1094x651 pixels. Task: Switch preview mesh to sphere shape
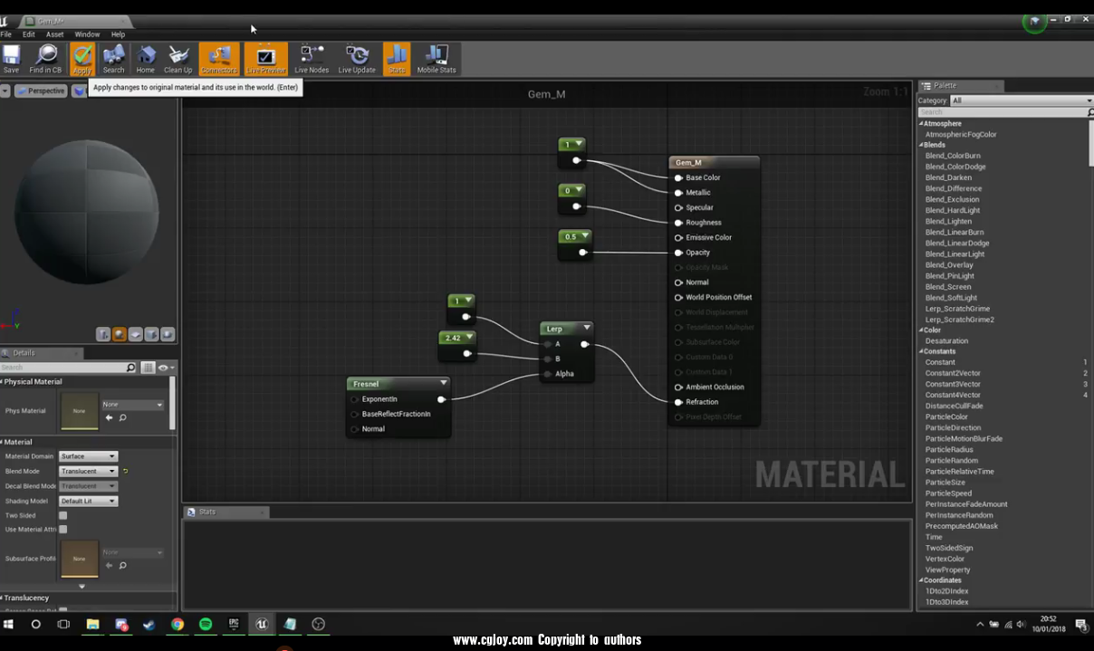pos(120,334)
